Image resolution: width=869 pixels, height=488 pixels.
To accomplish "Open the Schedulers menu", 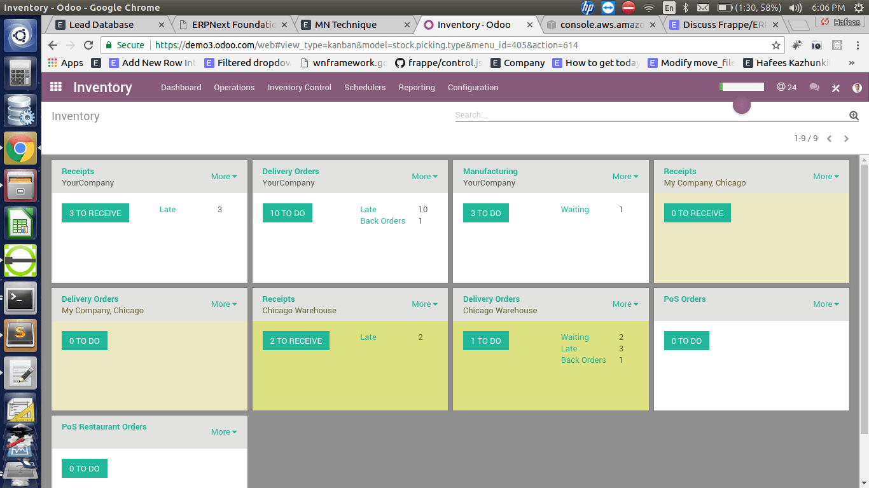I will pyautogui.click(x=365, y=88).
